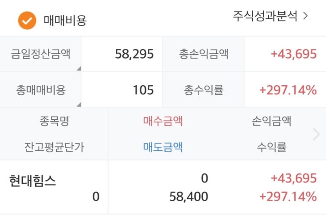This screenshot has height=223, width=326.
Task: Click the 총수익률 label
Action: (x=204, y=90)
